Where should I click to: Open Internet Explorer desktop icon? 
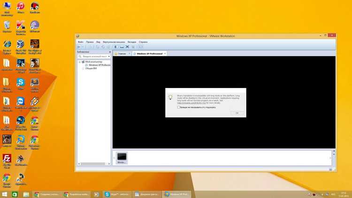point(7,47)
